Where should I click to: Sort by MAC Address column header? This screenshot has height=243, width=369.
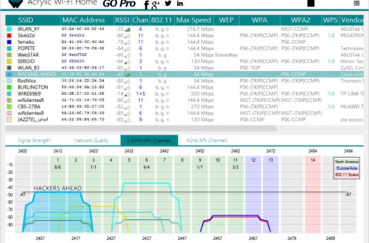(84, 20)
